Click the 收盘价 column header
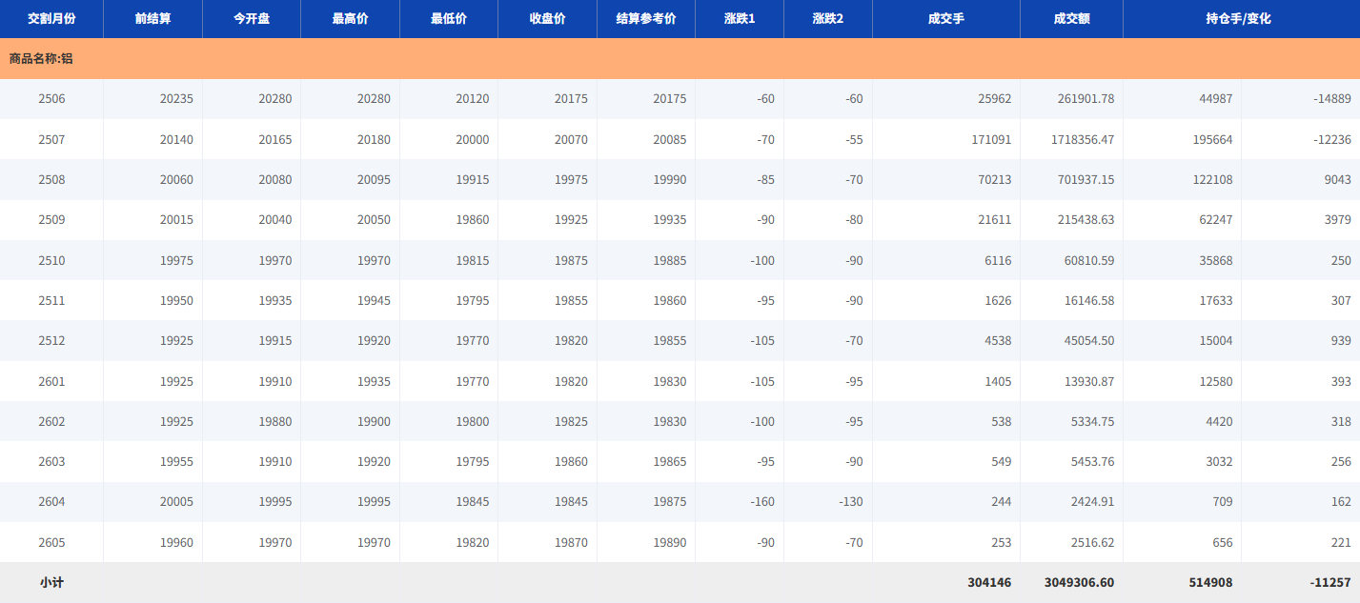The width and height of the screenshot is (1360, 603). (547, 19)
